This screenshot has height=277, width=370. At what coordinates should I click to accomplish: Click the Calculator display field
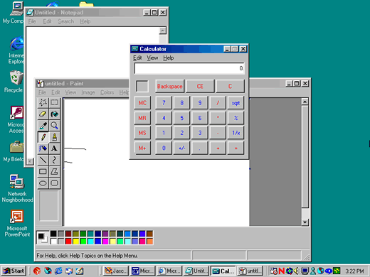pyautogui.click(x=189, y=68)
